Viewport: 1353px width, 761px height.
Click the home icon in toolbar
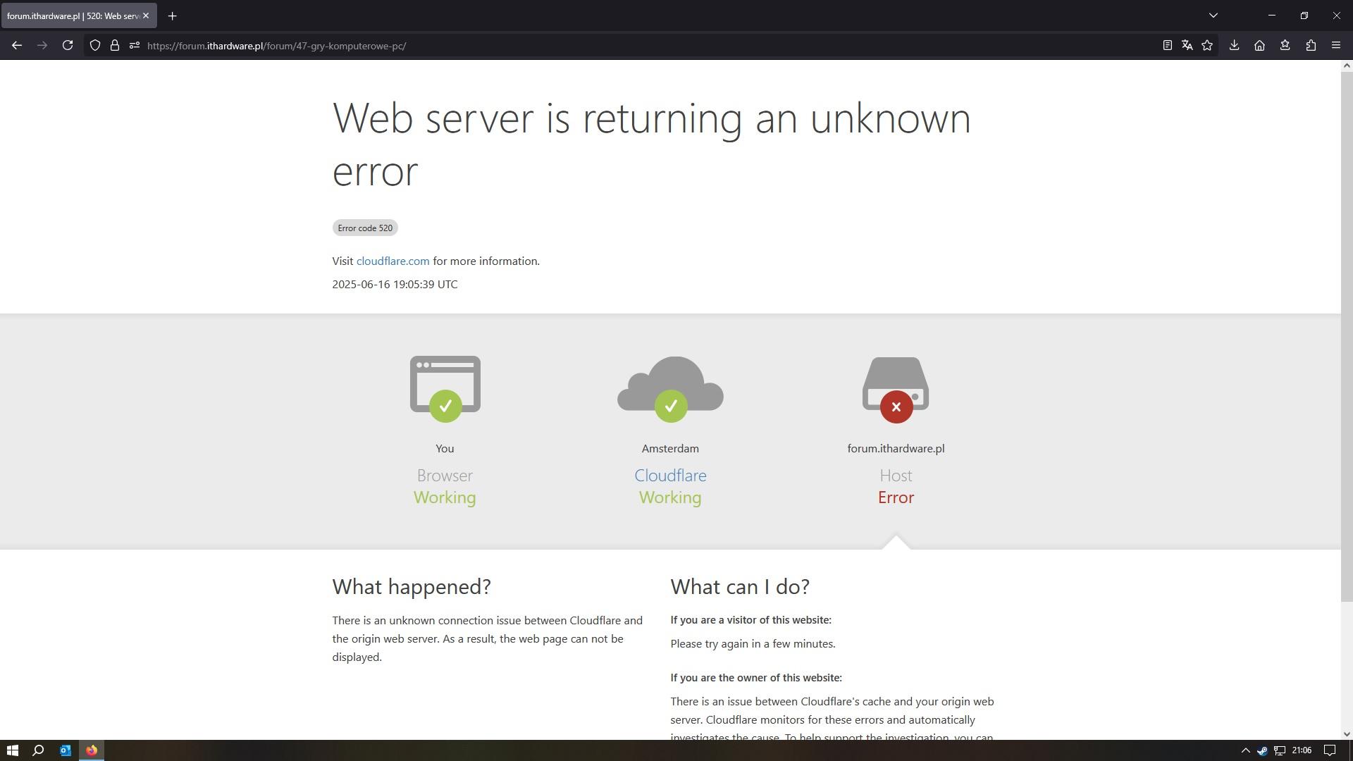(1259, 46)
